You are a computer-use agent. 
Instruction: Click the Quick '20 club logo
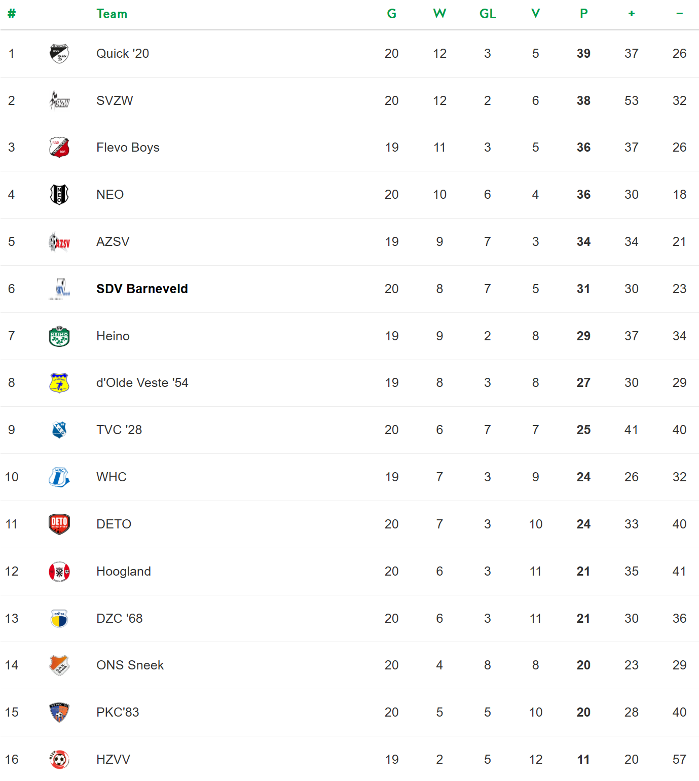(59, 54)
